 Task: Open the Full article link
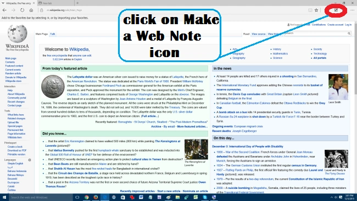click(x=150, y=116)
